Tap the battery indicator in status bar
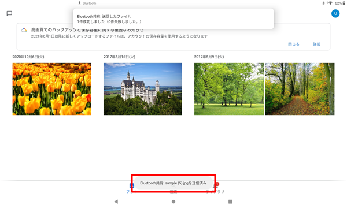The width and height of the screenshot is (347, 208). (344, 3)
